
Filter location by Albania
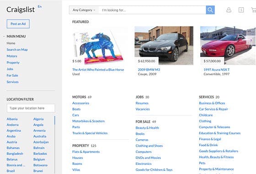coord(12,119)
